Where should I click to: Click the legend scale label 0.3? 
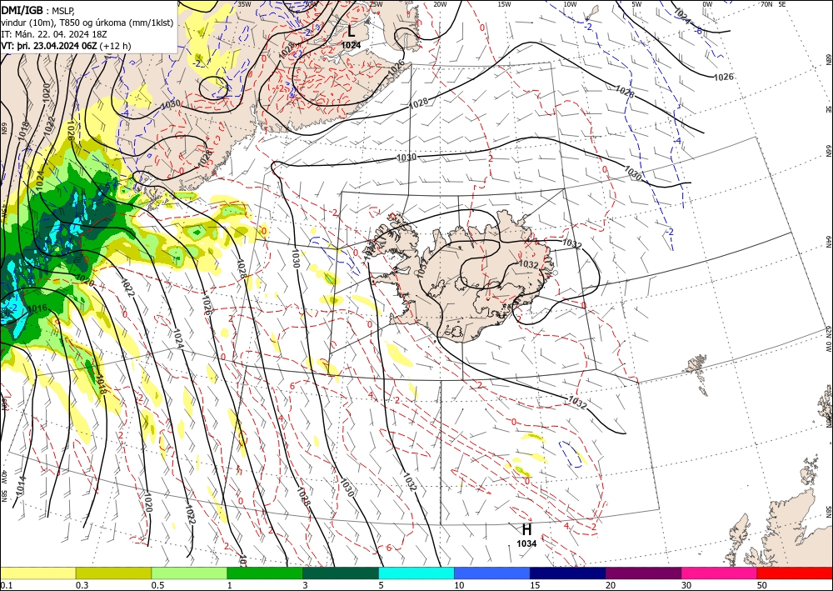[x=82, y=585]
